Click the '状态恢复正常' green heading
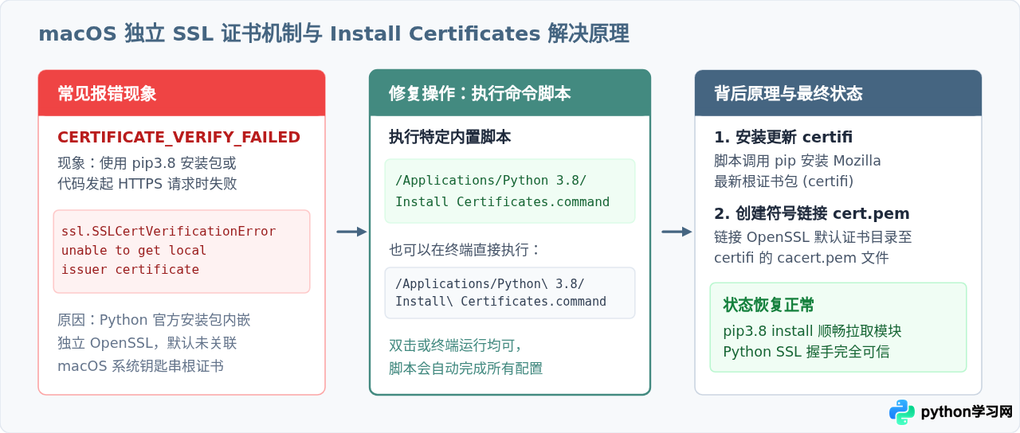This screenshot has height=433, width=1020. [x=769, y=306]
